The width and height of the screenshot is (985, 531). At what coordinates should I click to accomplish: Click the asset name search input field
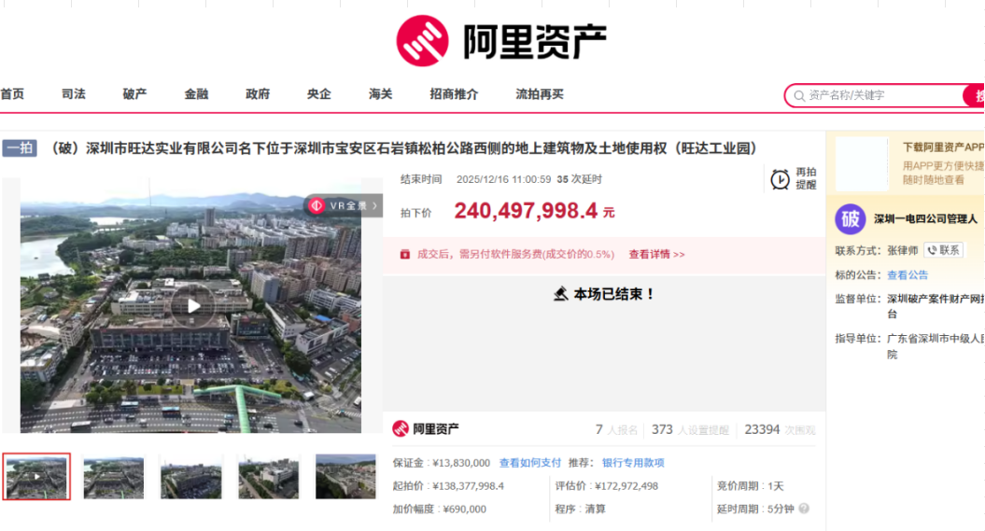[878, 95]
